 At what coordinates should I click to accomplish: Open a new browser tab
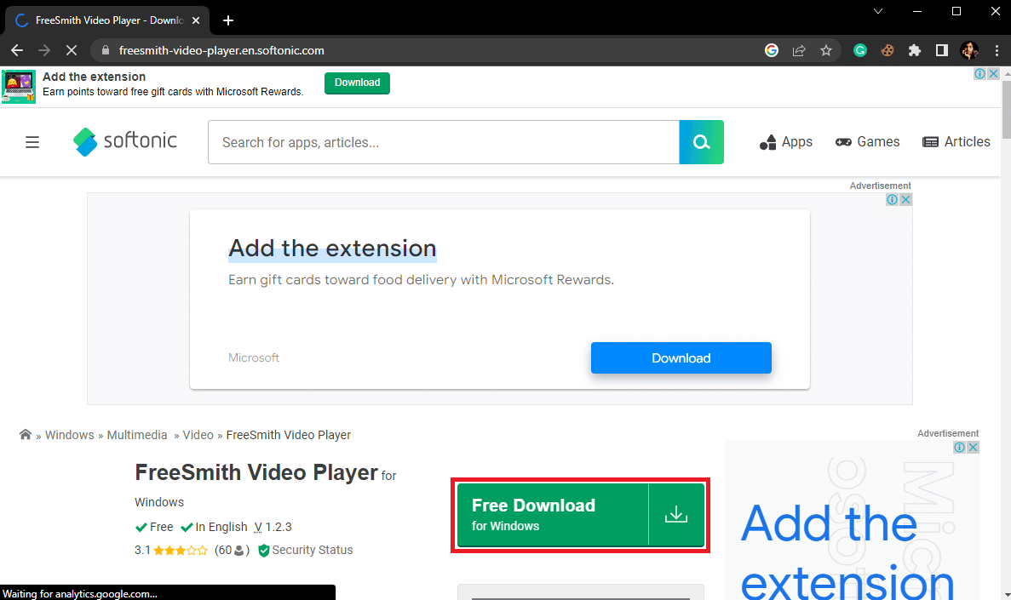tap(227, 20)
